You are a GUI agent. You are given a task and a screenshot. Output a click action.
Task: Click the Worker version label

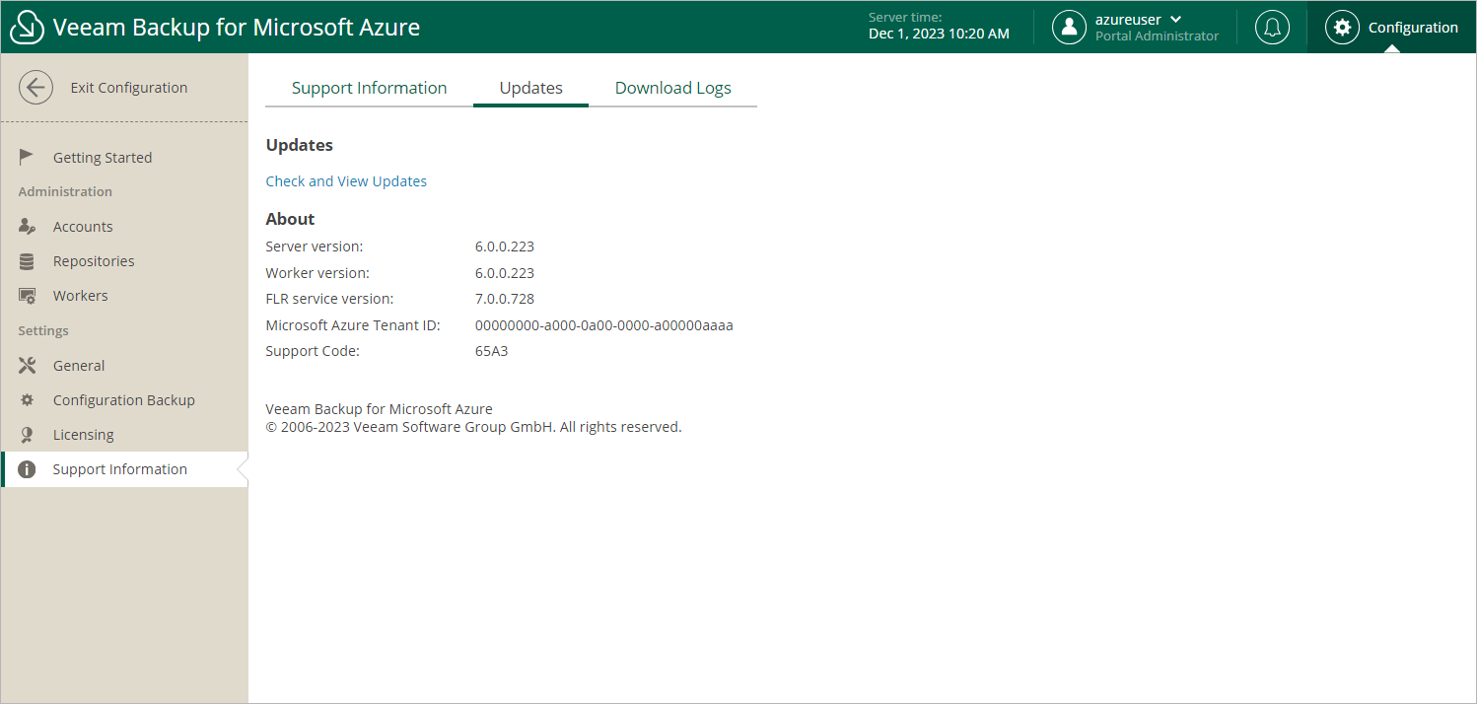[317, 273]
